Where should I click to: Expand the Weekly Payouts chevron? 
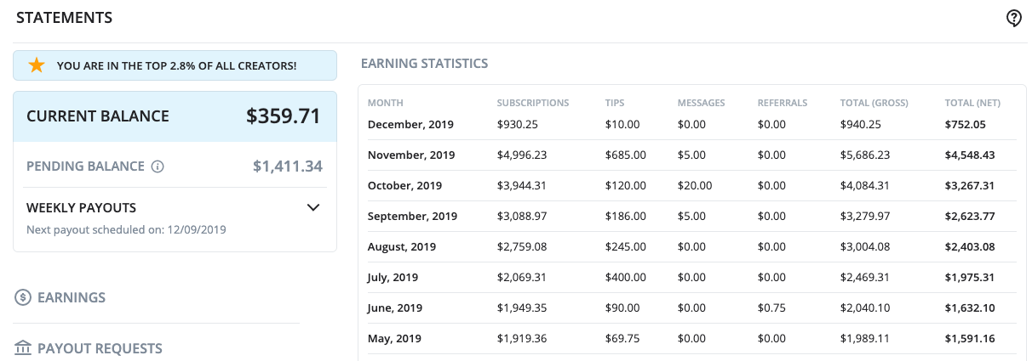[313, 207]
